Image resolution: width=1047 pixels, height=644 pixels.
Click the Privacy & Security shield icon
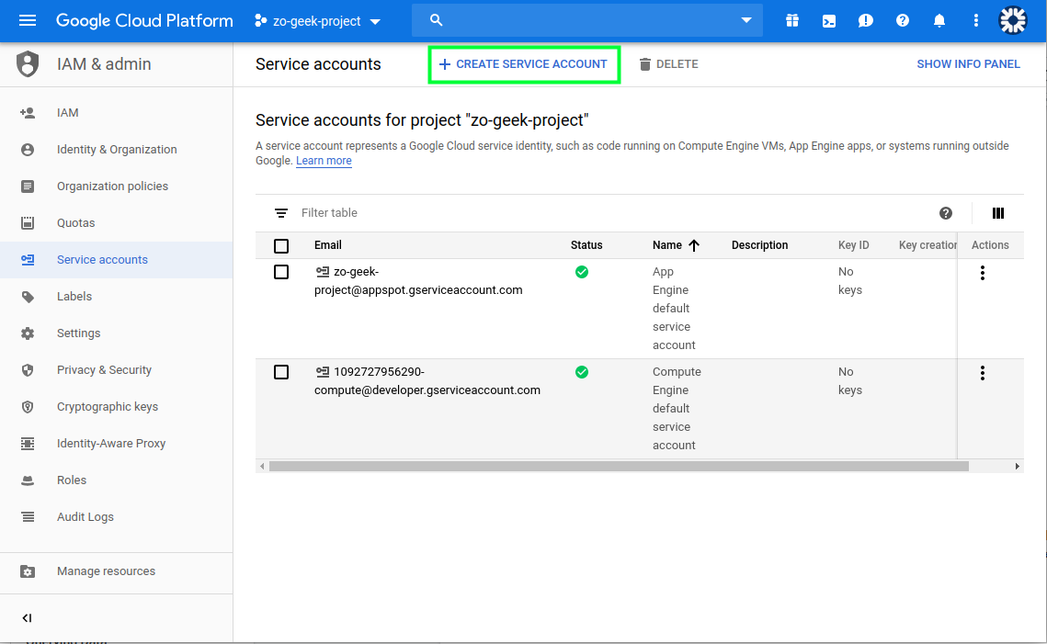[28, 369]
